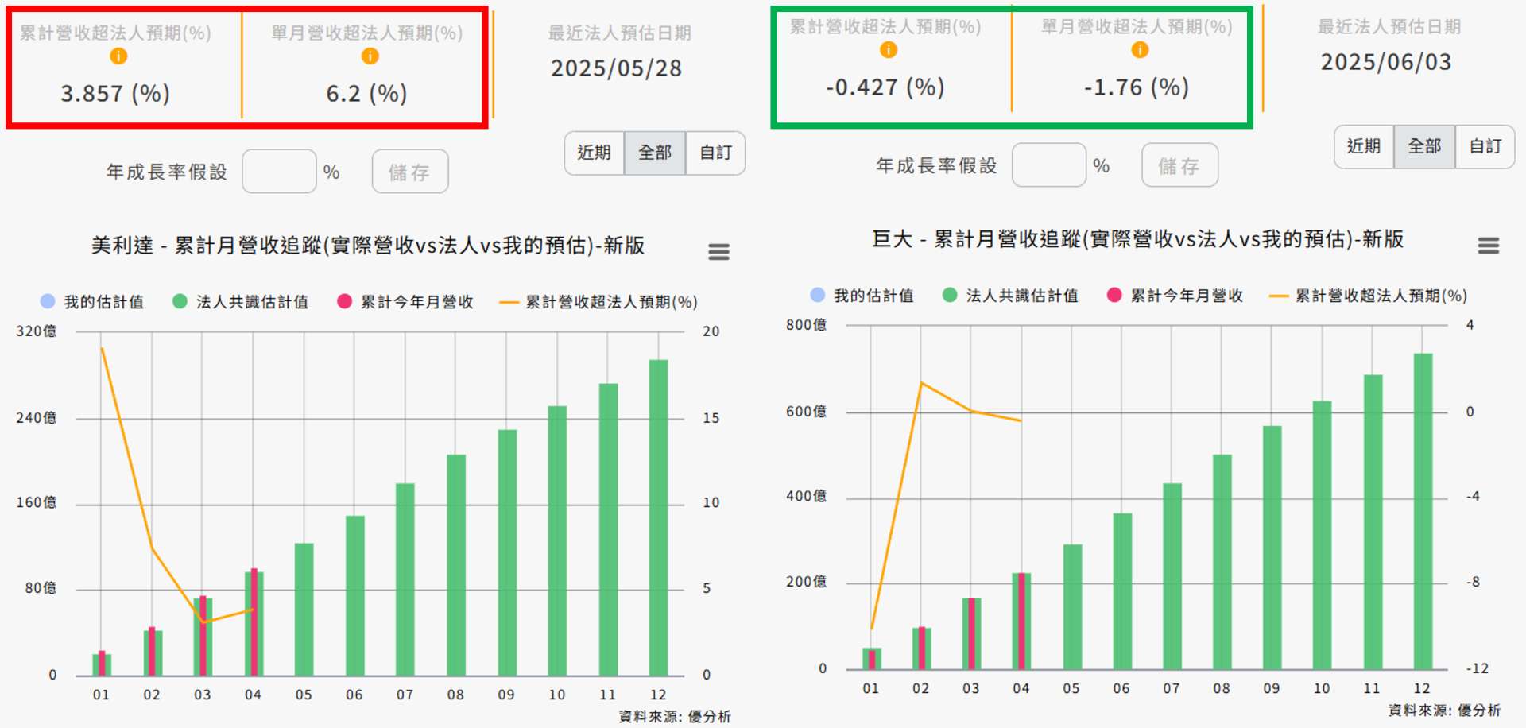
Task: Open the 巨大 chart hamburger menu
Action: (x=1488, y=246)
